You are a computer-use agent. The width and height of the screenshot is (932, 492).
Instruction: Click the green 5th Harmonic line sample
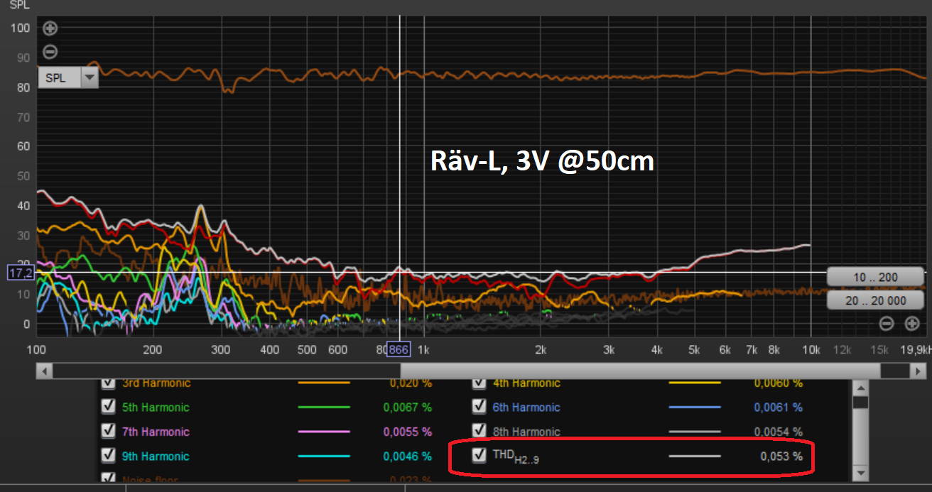pos(324,408)
